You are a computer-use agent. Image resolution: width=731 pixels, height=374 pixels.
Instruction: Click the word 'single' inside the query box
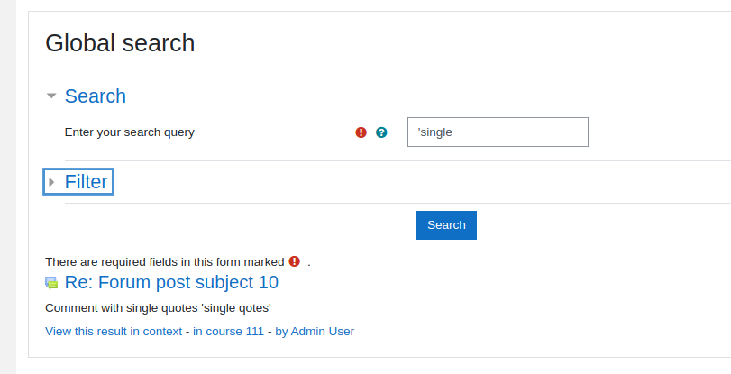tap(436, 132)
